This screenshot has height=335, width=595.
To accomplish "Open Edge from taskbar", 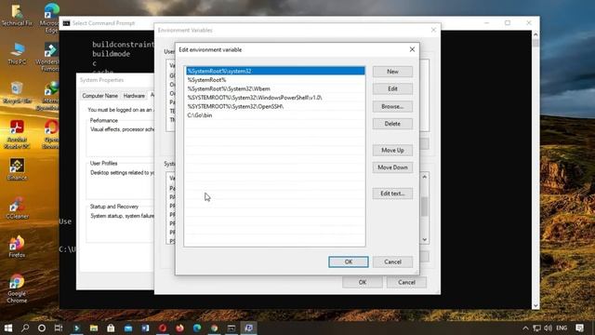I will (197, 328).
